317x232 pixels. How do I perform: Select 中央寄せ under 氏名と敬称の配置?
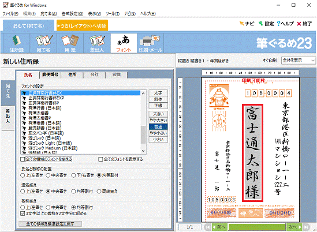(48, 175)
